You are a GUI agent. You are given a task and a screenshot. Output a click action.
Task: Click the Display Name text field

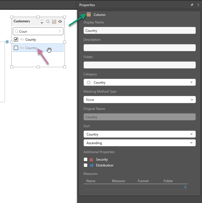[x=139, y=31]
